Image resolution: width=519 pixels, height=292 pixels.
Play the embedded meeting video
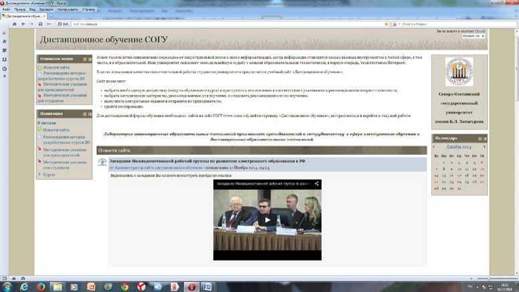[268, 220]
